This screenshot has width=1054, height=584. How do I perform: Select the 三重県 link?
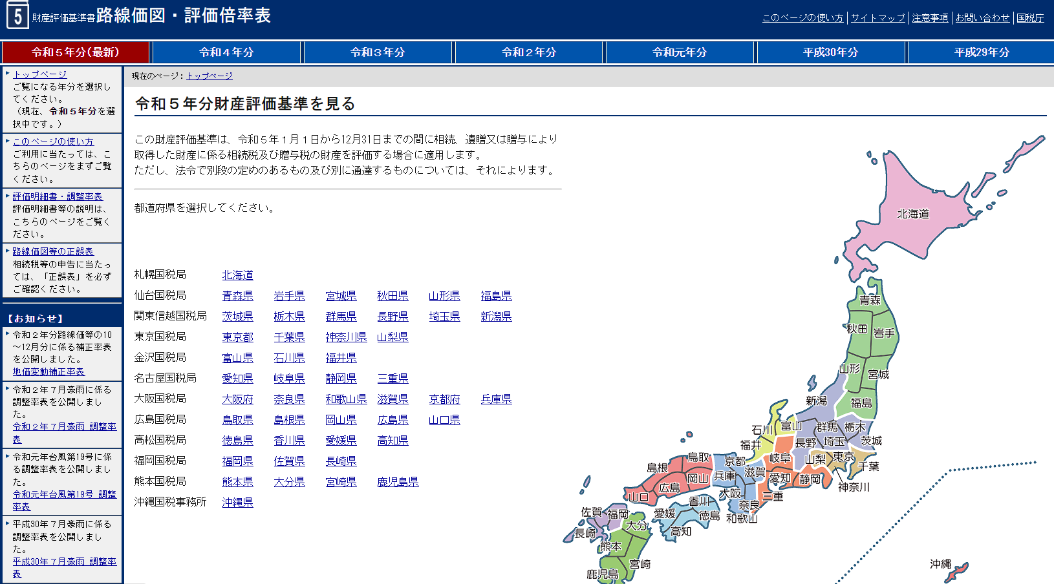pos(393,379)
